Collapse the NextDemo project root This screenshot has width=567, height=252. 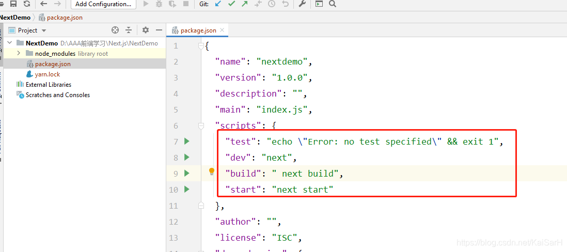tap(9, 43)
